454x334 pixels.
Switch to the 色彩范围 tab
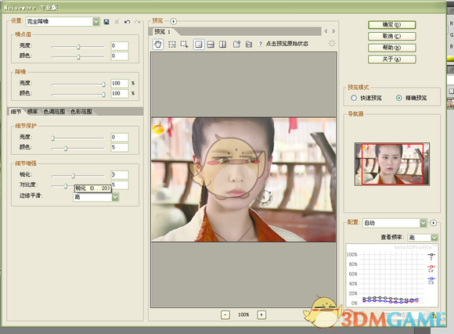tap(81, 112)
